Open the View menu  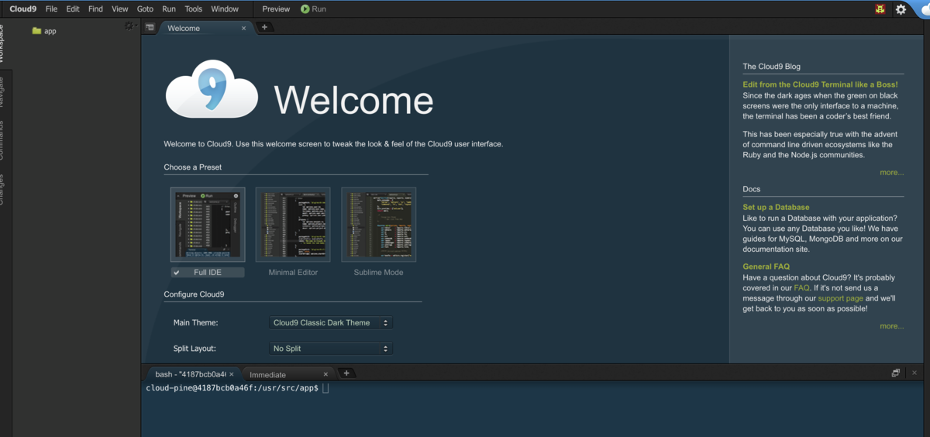(120, 9)
